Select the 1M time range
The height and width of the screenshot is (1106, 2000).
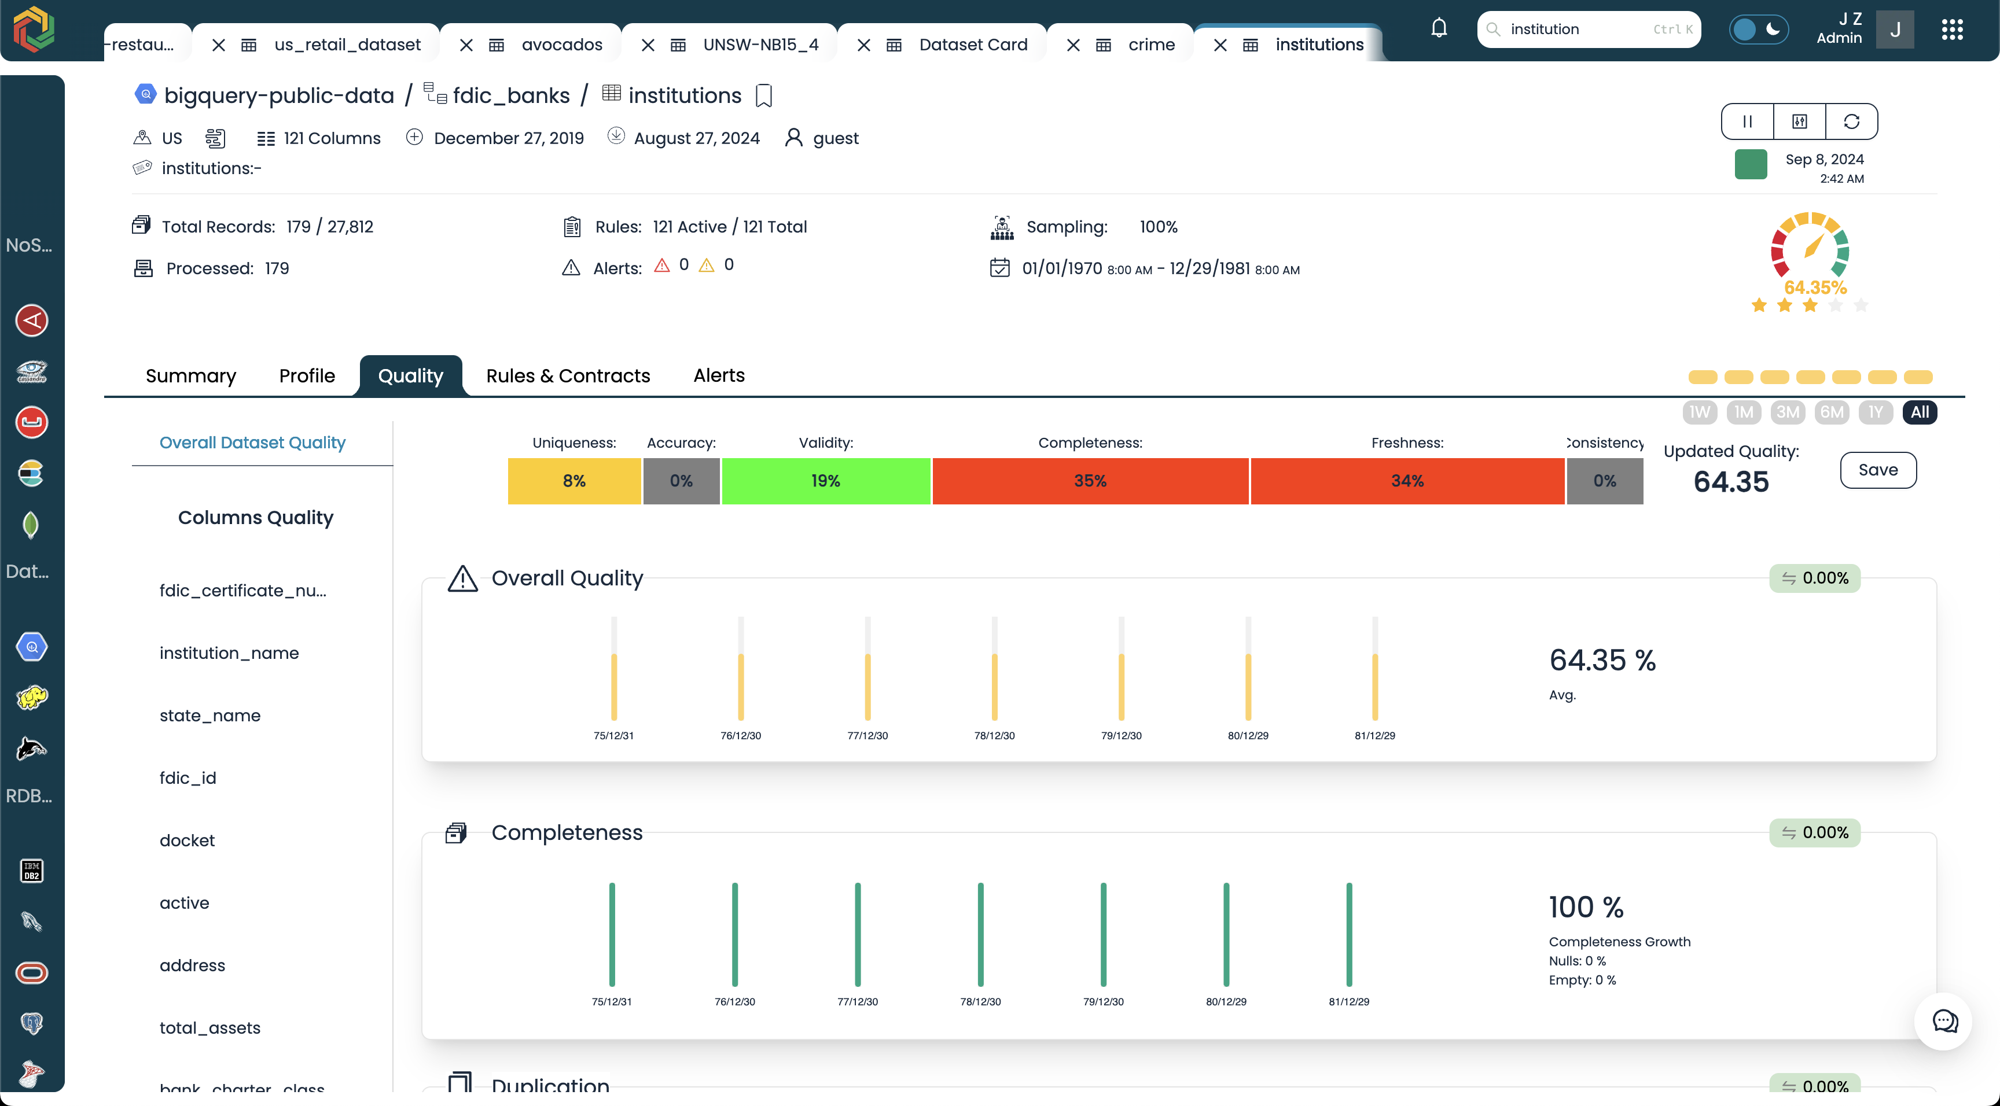pyautogui.click(x=1743, y=412)
